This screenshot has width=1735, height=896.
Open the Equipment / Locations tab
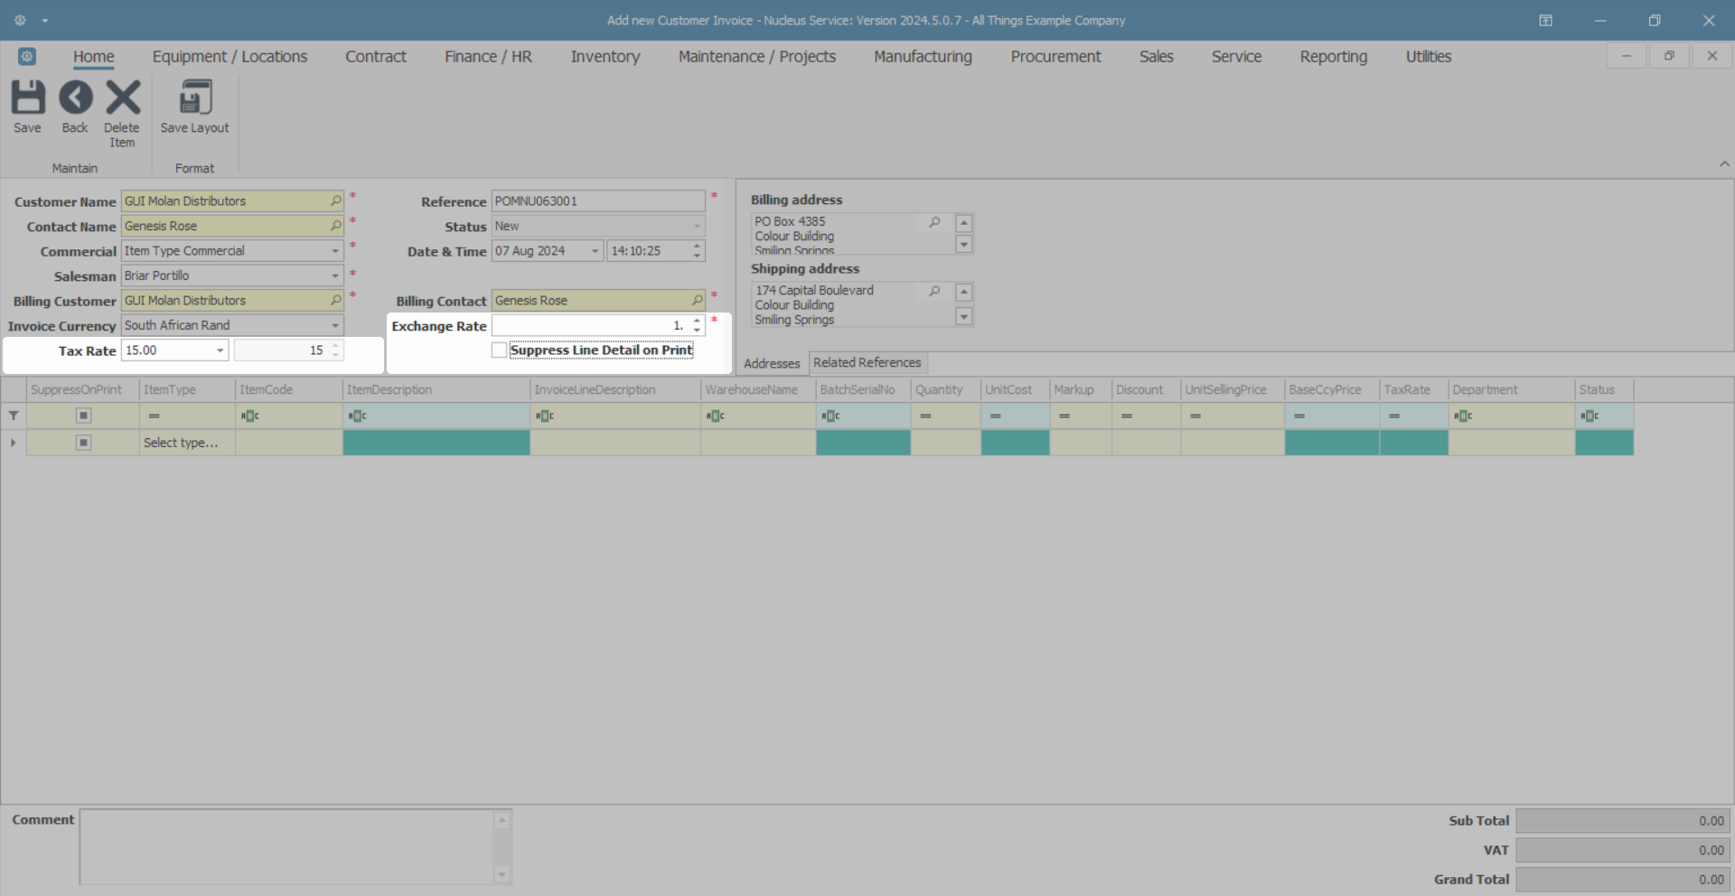[230, 56]
